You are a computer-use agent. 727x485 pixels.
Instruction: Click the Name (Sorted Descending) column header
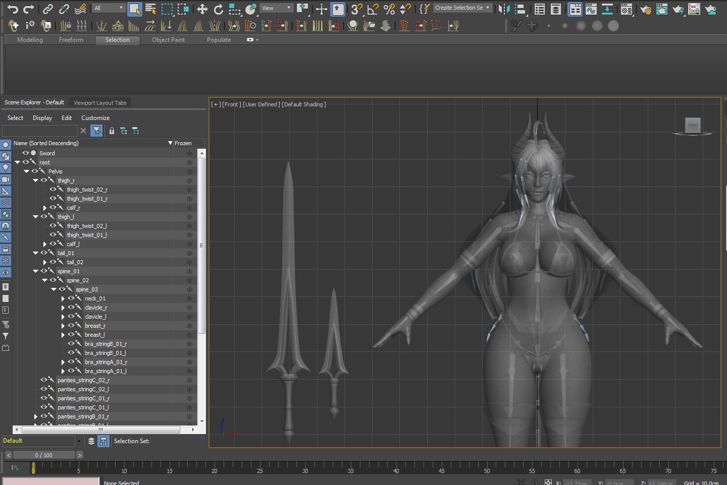pos(93,143)
